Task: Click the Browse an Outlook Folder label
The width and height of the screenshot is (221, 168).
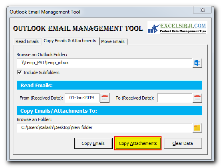Action: pyautogui.click(x=42, y=55)
